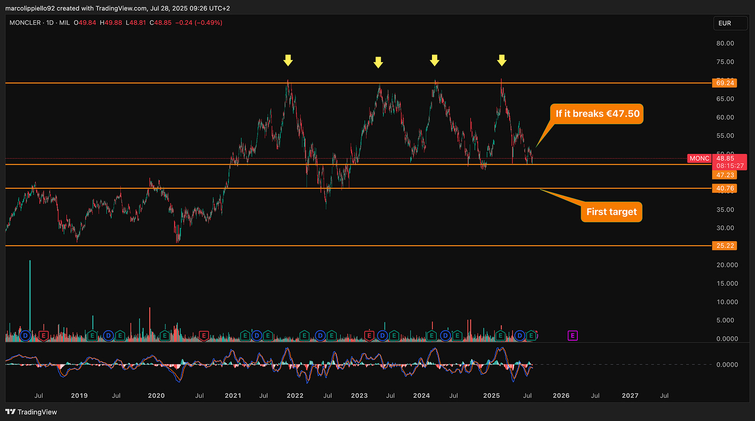755x421 pixels.
Task: Click the 2021 label on time axis
Action: pos(233,395)
